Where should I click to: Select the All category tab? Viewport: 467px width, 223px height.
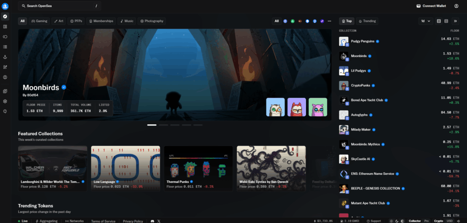point(23,21)
